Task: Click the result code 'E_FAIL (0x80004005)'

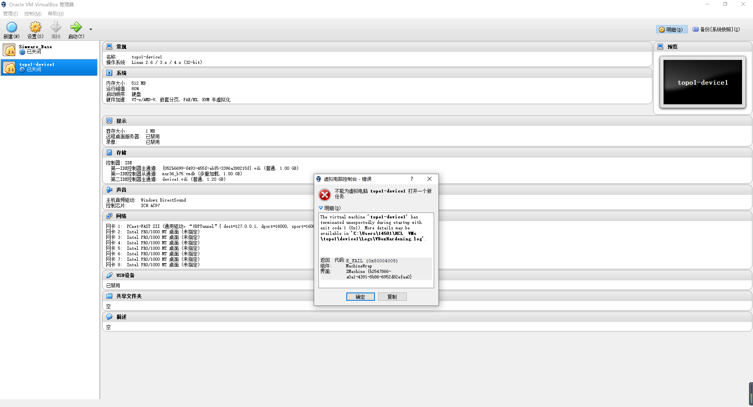Action: (x=372, y=261)
